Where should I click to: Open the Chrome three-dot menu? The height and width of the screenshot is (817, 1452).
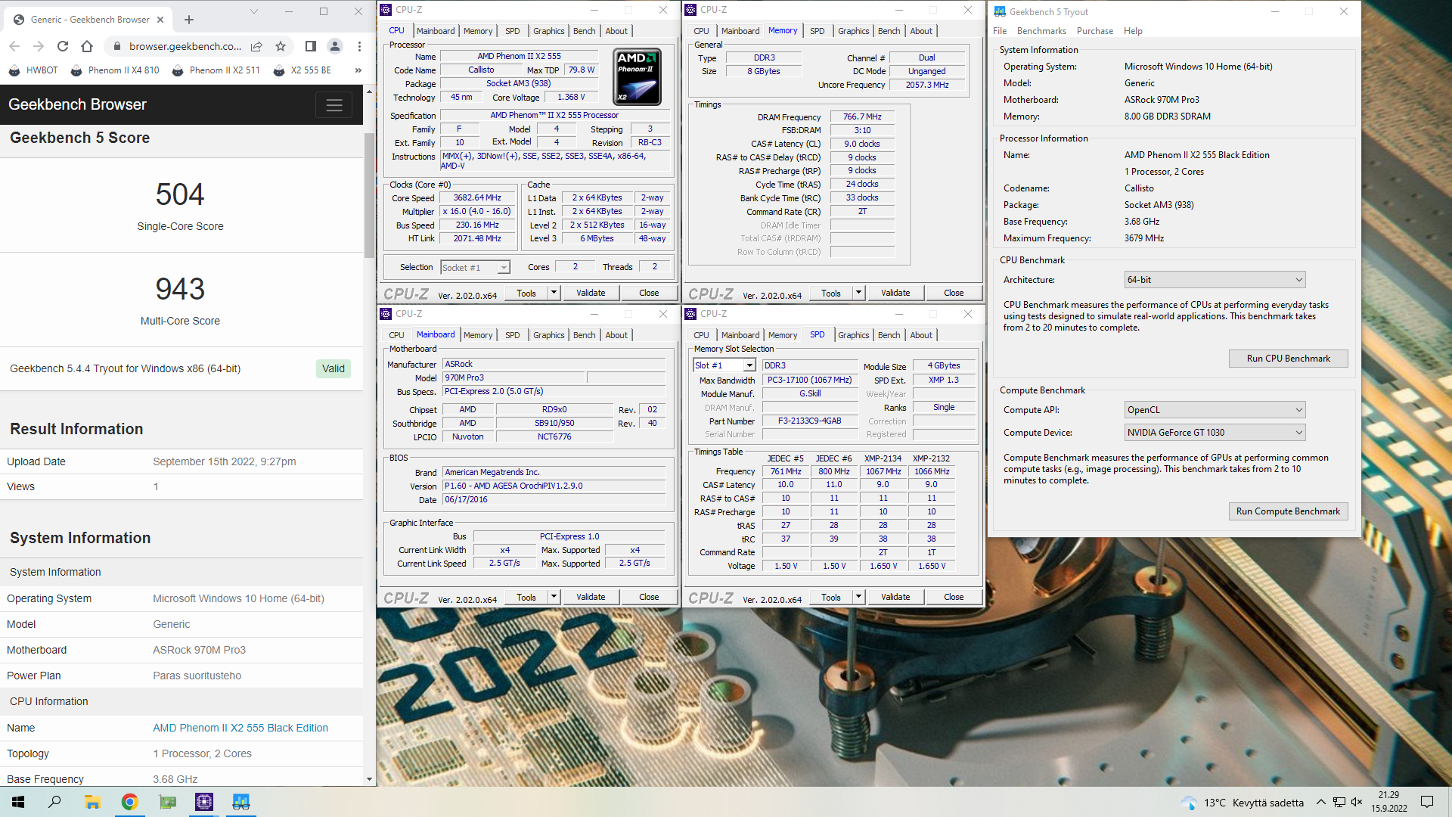pyautogui.click(x=359, y=46)
